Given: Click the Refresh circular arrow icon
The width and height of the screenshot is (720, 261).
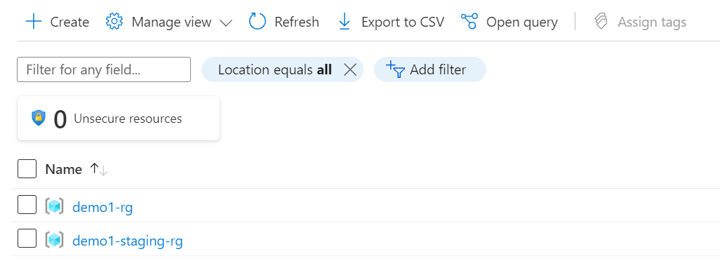Looking at the screenshot, I should coord(257,22).
